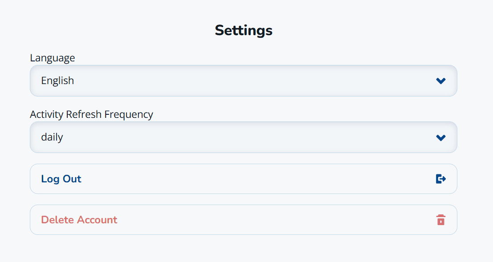Screen dimensions: 493x262
Task: Select the Delete Account text label
Action: tap(79, 219)
